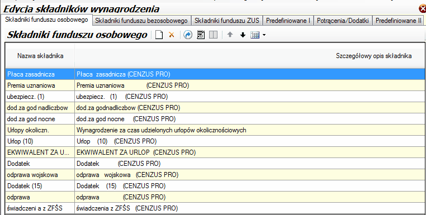Viewport: 426px width, 215px height.
Task: Click the odprawa (CENZUS PRO) description cell
Action: pyautogui.click(x=250, y=197)
